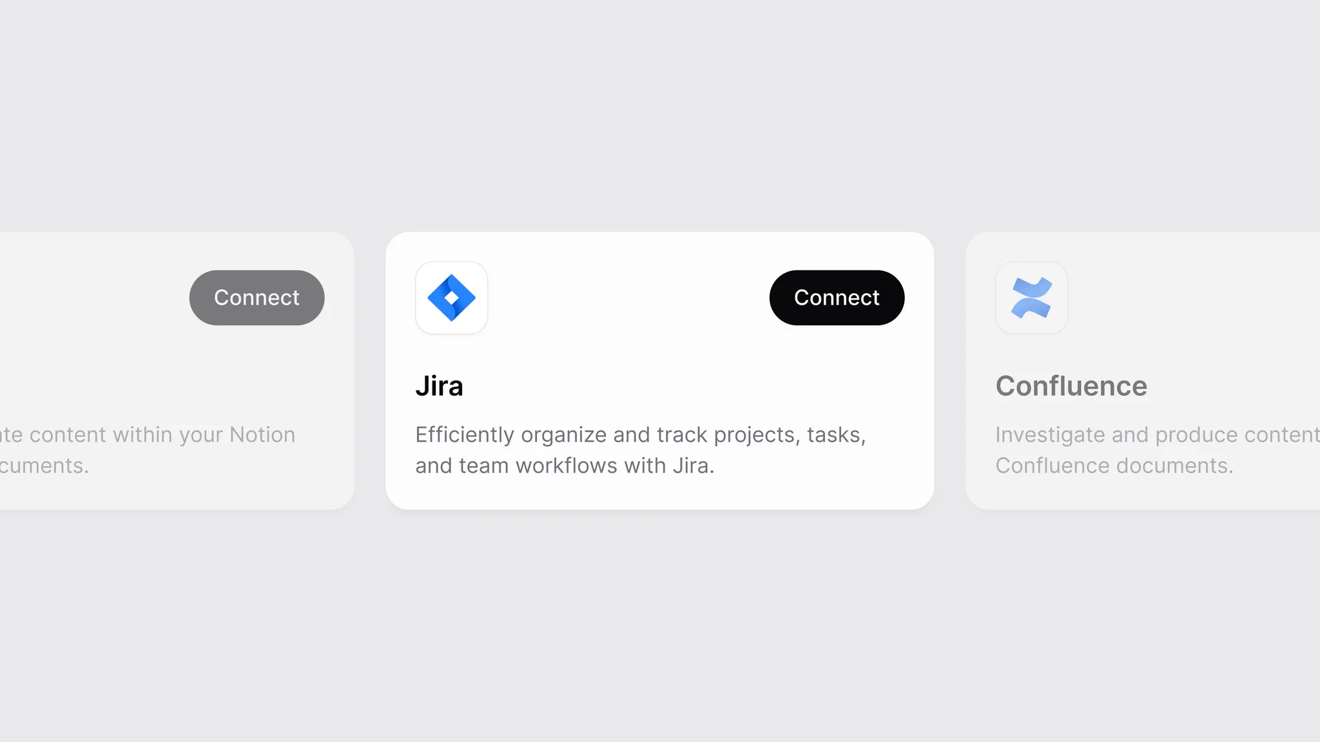
Task: Click the "Confluence documents." text line
Action: (1114, 466)
